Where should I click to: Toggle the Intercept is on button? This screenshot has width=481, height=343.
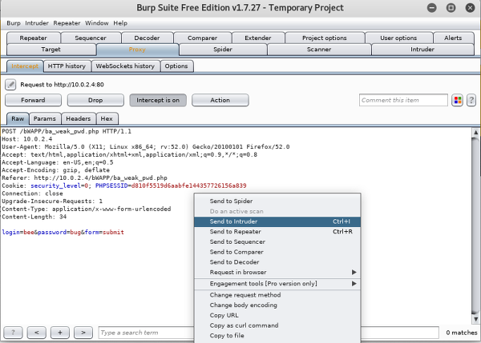(158, 101)
